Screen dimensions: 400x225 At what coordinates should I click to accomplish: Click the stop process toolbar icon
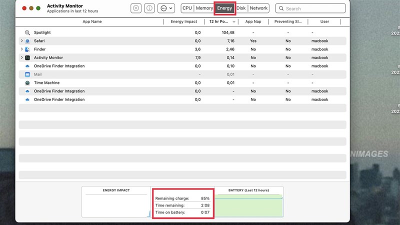click(x=136, y=8)
